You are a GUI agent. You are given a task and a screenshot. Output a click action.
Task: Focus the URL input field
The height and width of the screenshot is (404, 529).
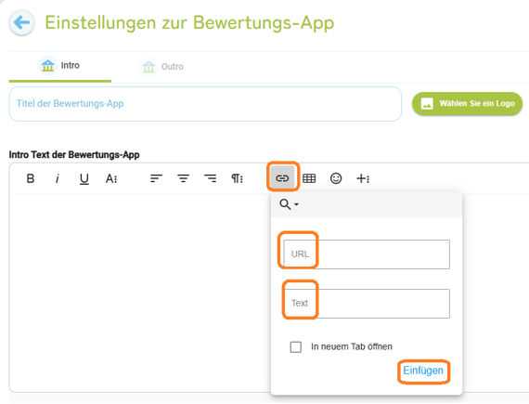[x=367, y=254]
